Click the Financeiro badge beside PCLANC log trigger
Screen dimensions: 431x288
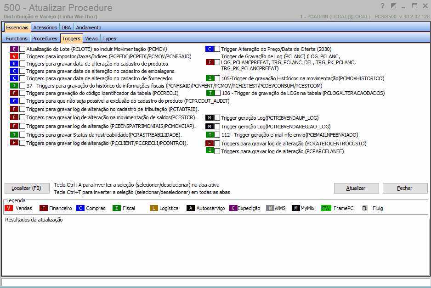coord(210,62)
